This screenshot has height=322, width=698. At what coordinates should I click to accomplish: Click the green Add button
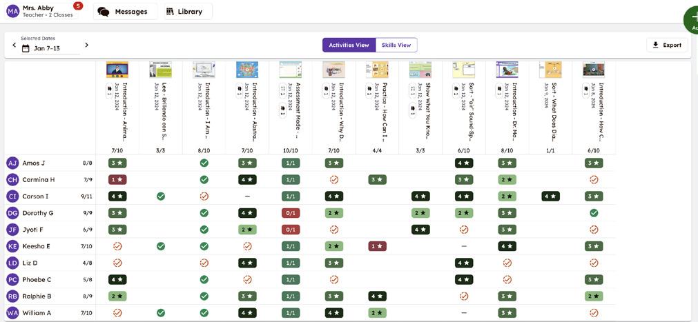coord(690,19)
